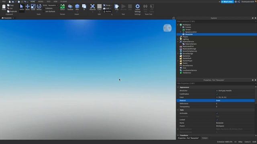Viewport: 257px width, 144px height.
Task: Click the BrickColor dark grey swatch
Action: tap(217, 91)
